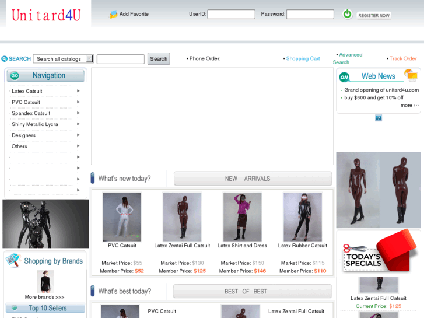This screenshot has width=424, height=318.
Task: Open Latex Catsuit category
Action: tap(27, 91)
